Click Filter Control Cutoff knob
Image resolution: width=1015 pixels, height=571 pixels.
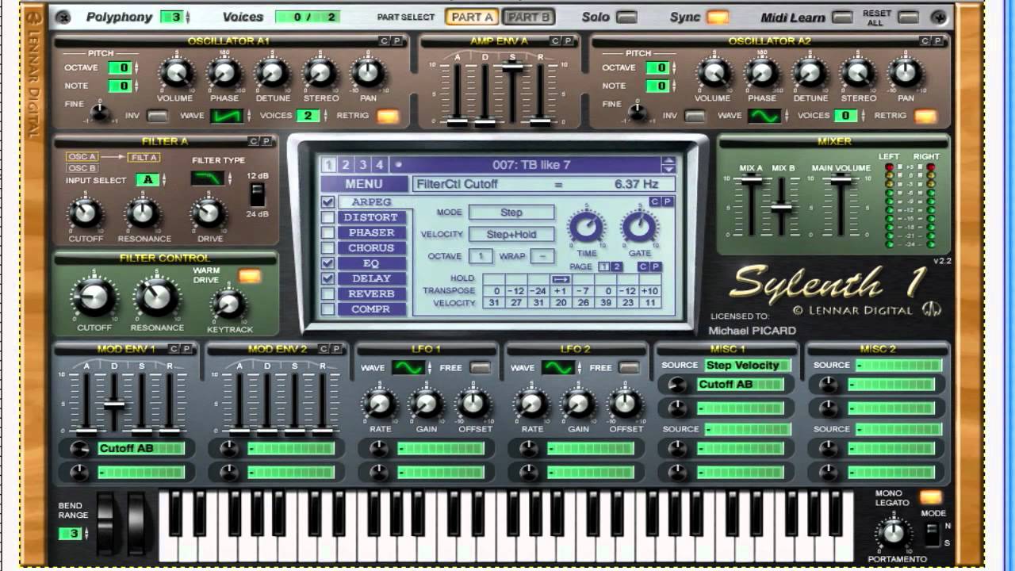94,299
